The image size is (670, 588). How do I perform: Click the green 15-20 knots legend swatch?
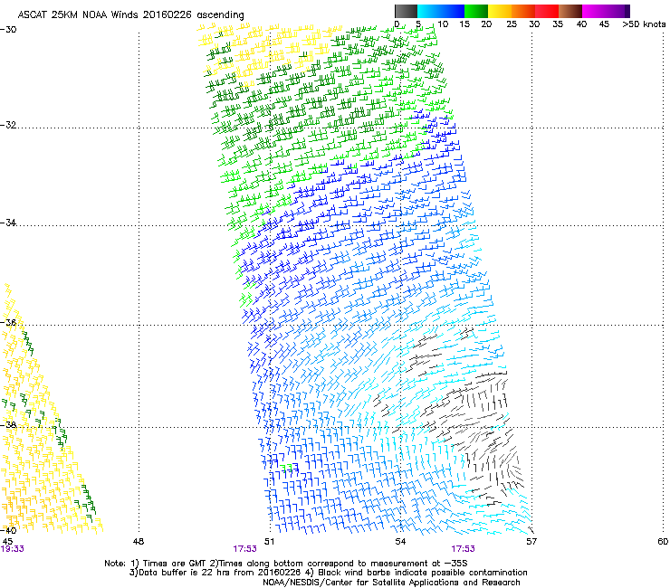476,11
